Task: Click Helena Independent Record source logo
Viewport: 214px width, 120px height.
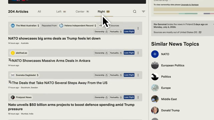Action: tap(61, 26)
